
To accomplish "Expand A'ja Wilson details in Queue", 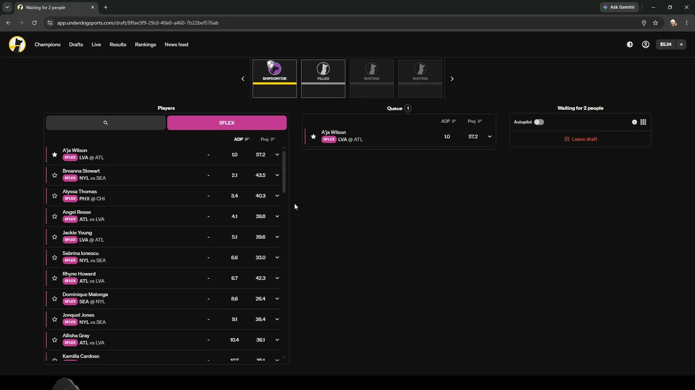I will pos(489,136).
